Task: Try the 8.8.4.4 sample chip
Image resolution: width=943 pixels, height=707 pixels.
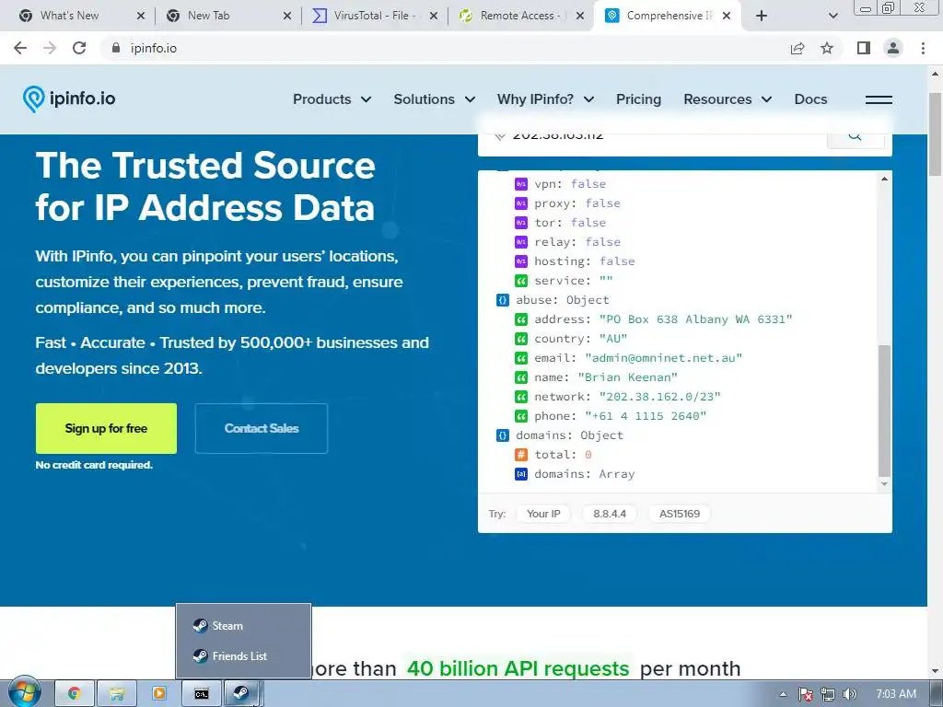Action: pos(610,514)
